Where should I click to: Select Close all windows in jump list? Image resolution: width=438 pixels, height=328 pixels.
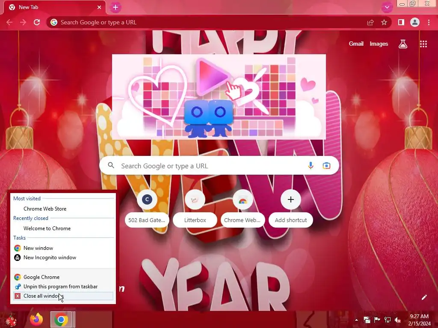click(63, 296)
